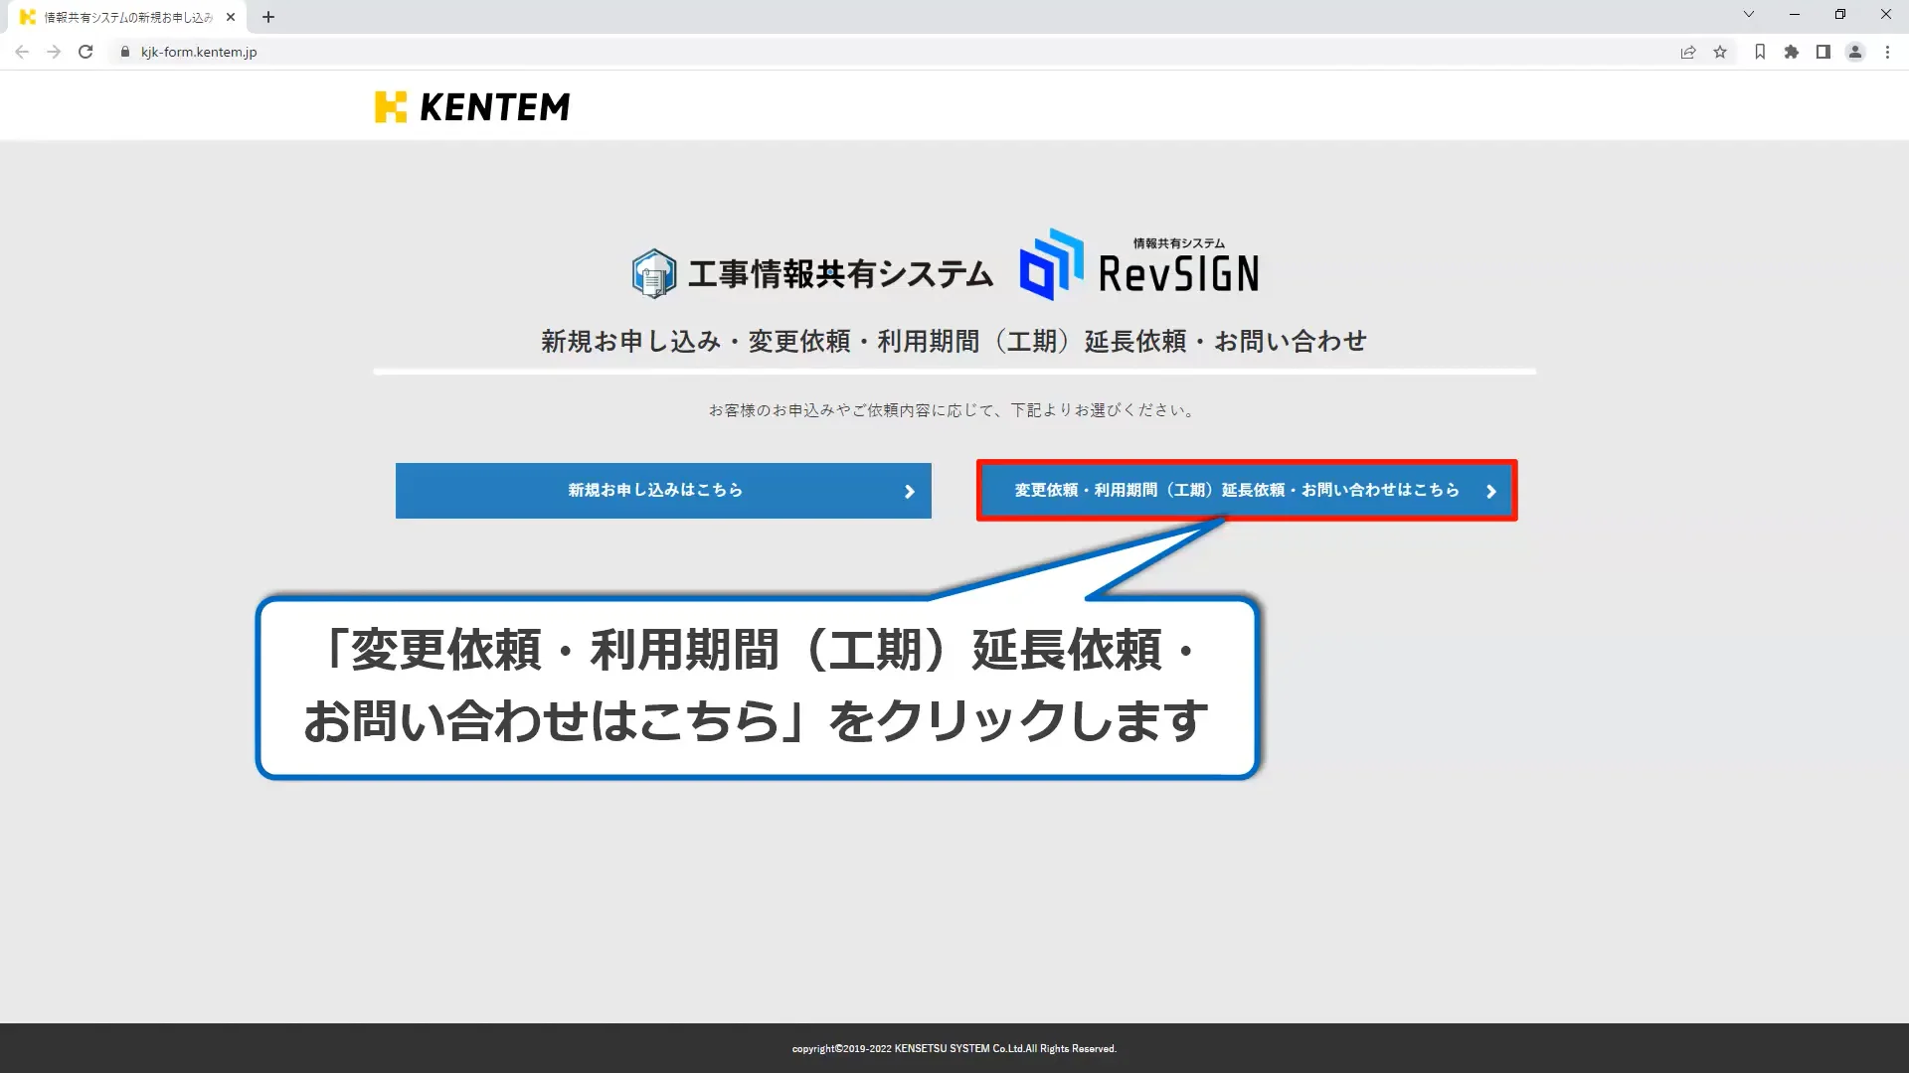Open the side panel icon
The image size is (1909, 1073).
[1823, 52]
